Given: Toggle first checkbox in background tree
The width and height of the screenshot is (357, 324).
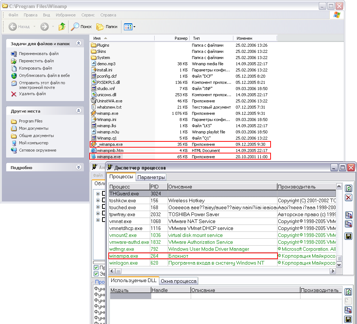Looking at the screenshot, I should [104, 194].
